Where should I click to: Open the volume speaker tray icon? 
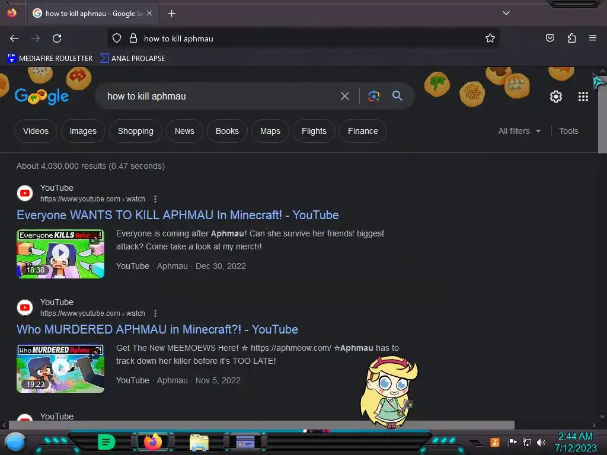[x=541, y=442]
